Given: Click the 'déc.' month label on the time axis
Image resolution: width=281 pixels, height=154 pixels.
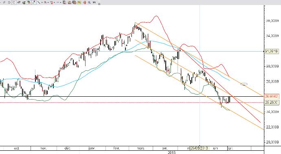Looking at the screenshot, I should click(68, 148).
